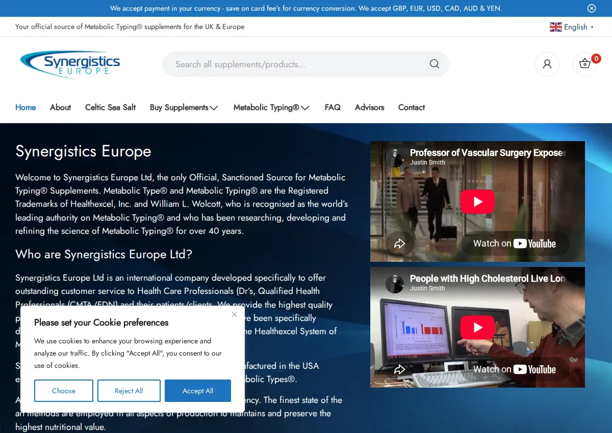Open the About menu item
This screenshot has width=612, height=433.
tap(60, 107)
